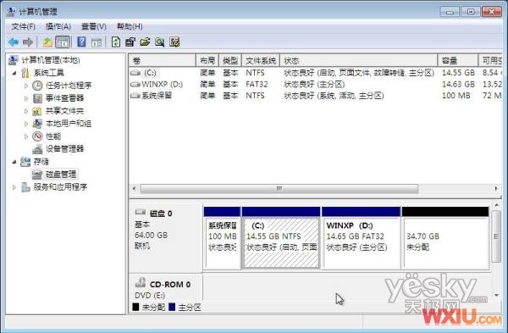Open the 查看(V) menu

94,26
